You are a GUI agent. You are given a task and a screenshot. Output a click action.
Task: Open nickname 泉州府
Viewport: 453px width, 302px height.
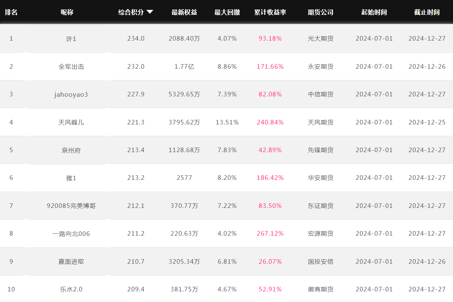(71, 150)
